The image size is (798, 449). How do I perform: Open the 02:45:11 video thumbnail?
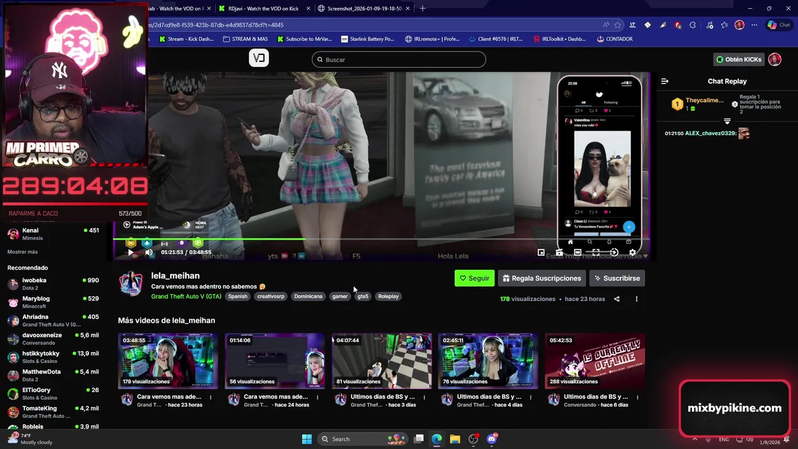[488, 361]
